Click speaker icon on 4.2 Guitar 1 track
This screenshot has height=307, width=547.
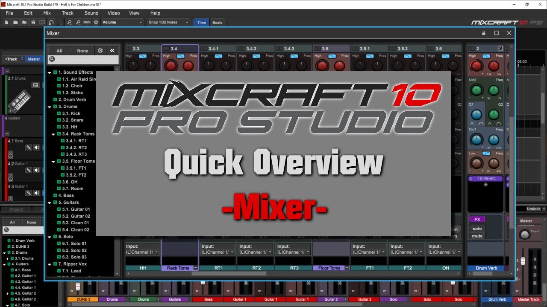pyautogui.click(x=37, y=170)
